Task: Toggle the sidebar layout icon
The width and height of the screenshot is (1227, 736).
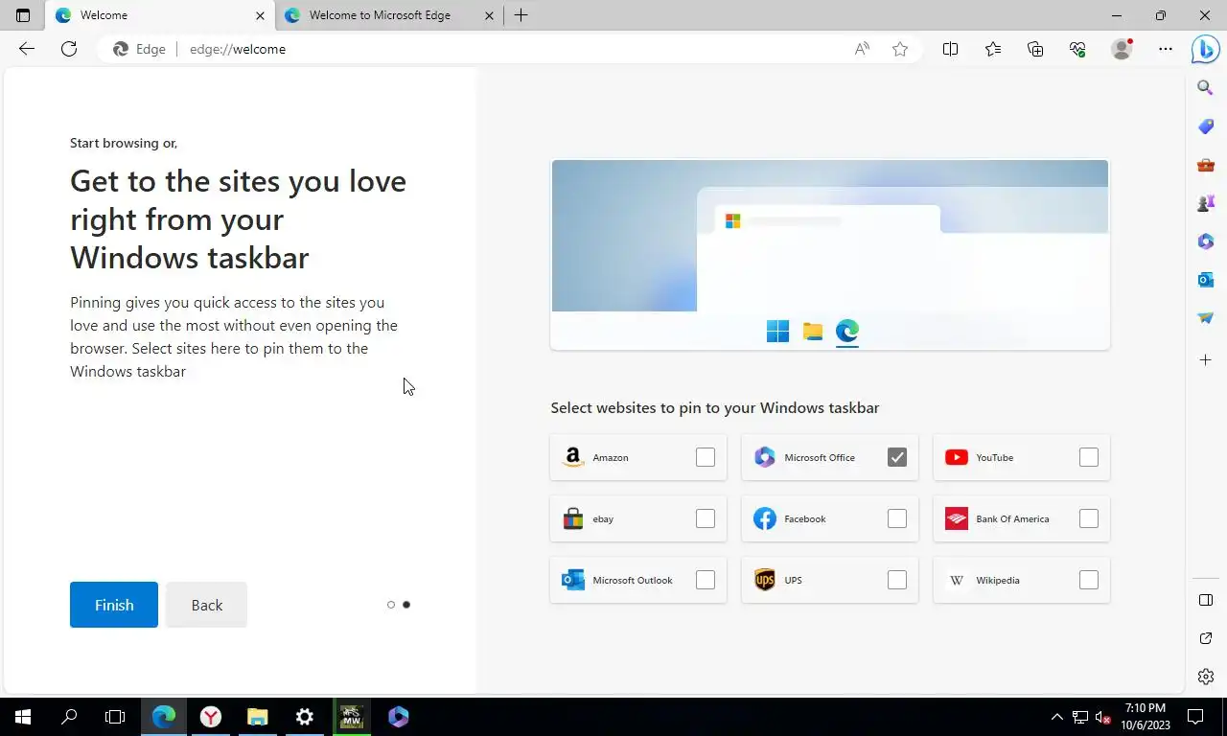Action: [x=1206, y=600]
